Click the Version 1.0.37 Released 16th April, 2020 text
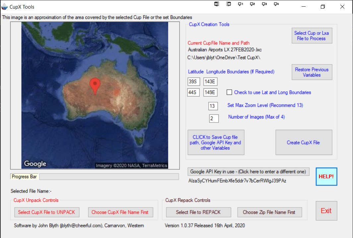 pyautogui.click(x=205, y=225)
